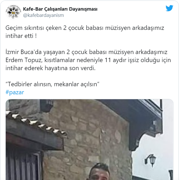Click the Twitter bird logo icon
The image size is (180, 180).
[x=169, y=8]
